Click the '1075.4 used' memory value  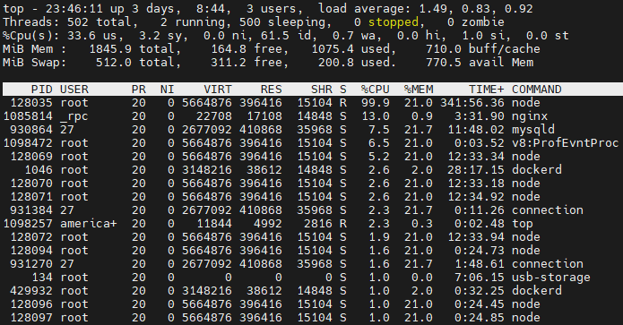[x=353, y=49]
